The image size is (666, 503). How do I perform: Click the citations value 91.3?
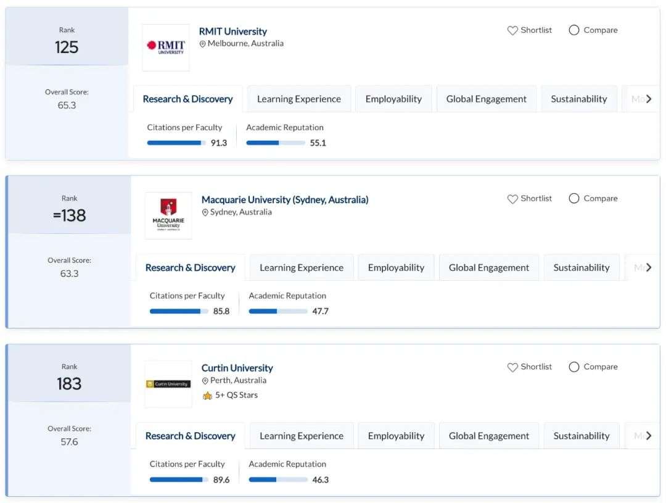(219, 143)
